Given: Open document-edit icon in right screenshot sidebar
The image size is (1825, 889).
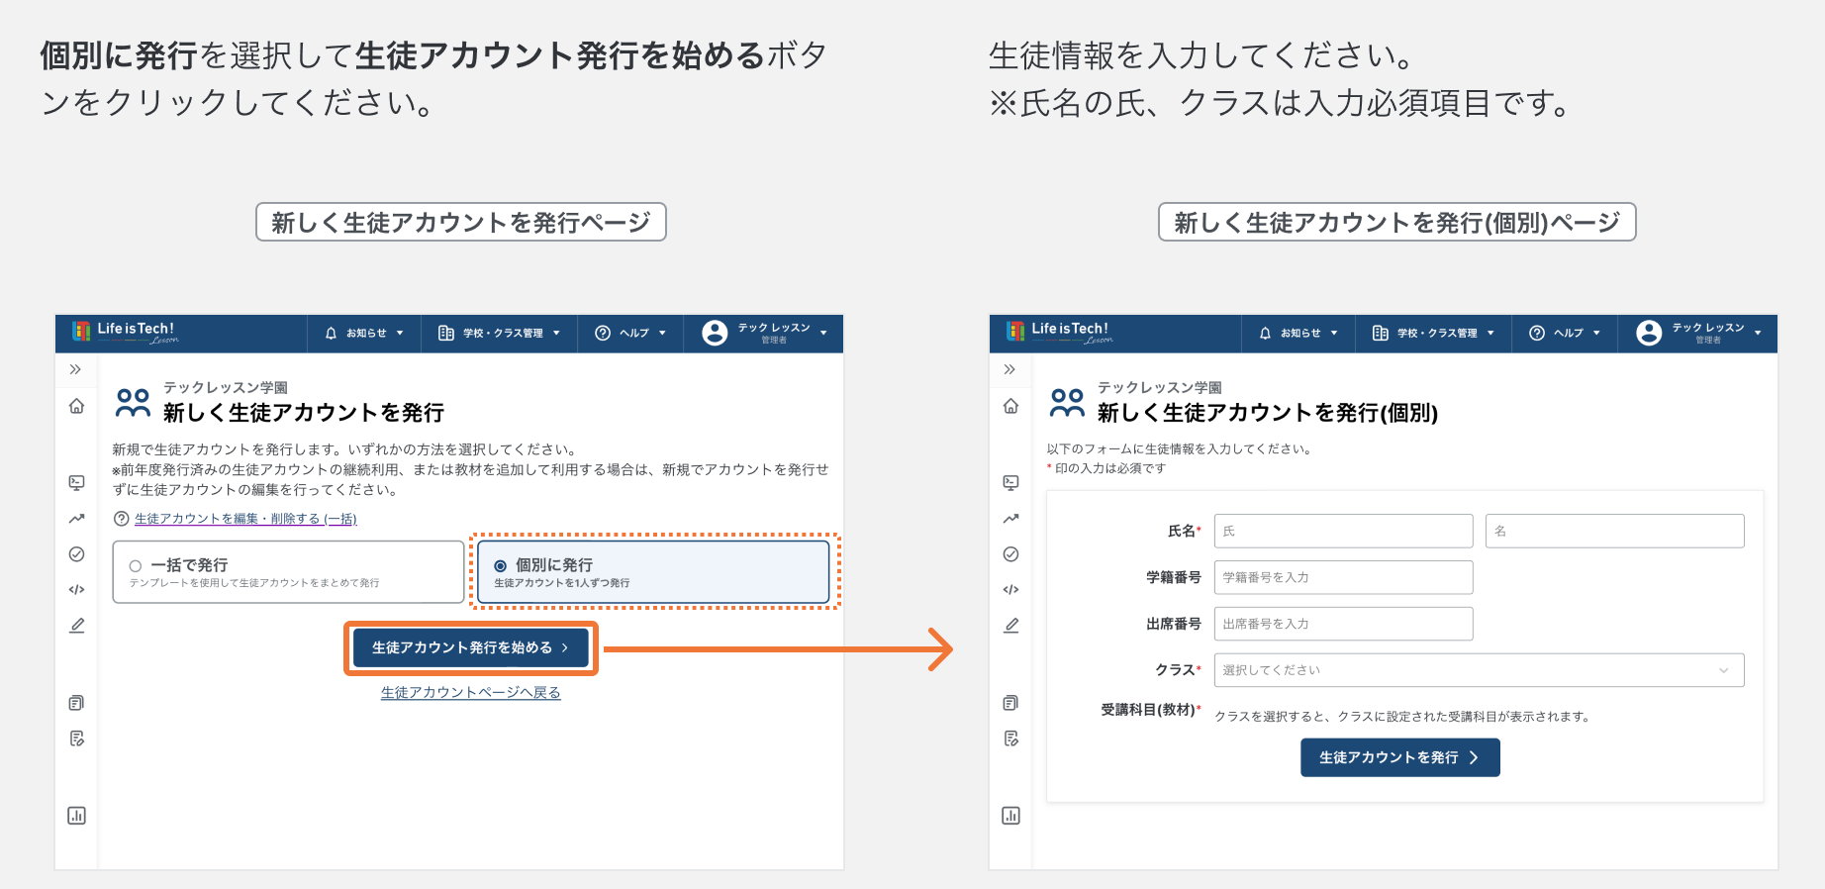Looking at the screenshot, I should click(x=1010, y=739).
